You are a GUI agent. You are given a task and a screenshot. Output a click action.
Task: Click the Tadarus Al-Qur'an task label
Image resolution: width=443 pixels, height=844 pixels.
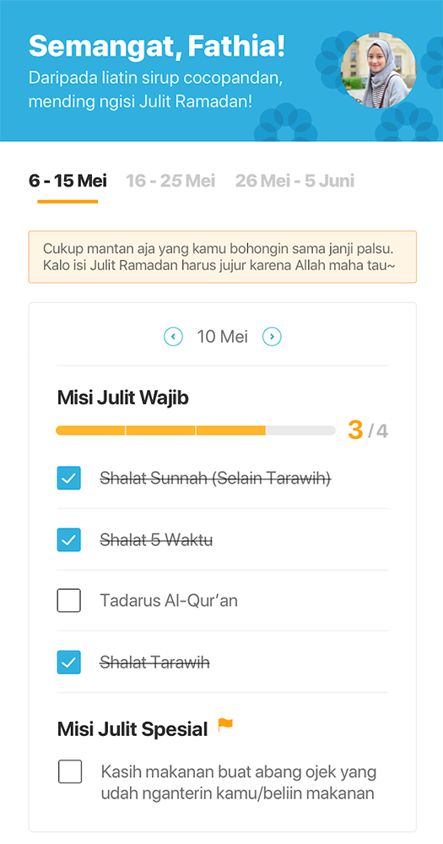coord(169,601)
